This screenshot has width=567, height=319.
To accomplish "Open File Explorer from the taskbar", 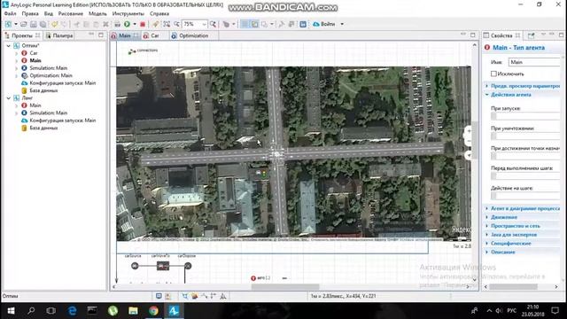I will (x=133, y=311).
